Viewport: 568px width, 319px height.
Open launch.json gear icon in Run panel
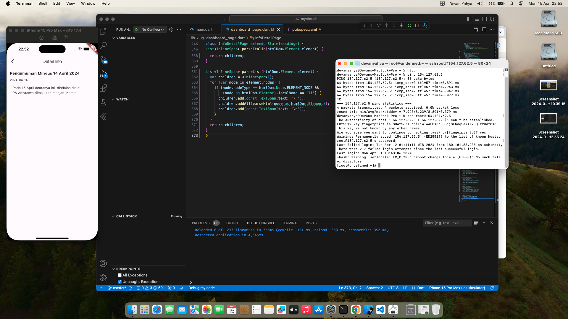pyautogui.click(x=171, y=30)
